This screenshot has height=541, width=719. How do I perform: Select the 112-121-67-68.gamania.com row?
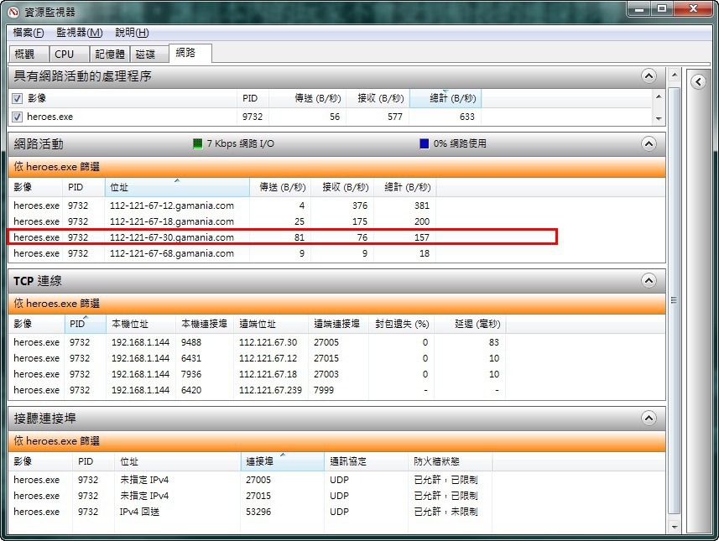click(222, 253)
